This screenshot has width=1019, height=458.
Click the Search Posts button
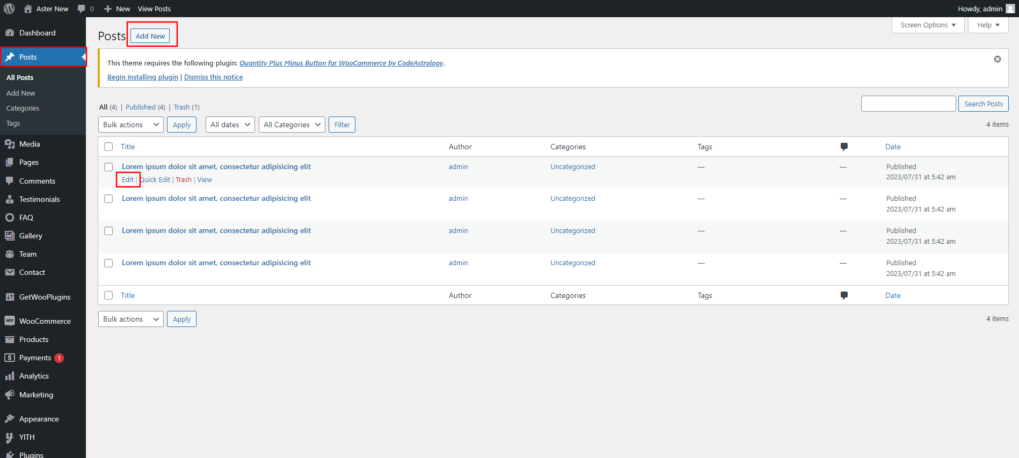(x=984, y=104)
